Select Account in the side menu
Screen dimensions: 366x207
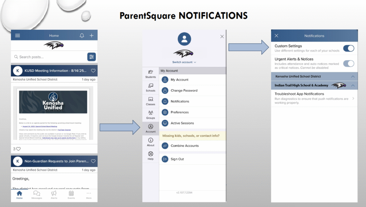point(150,129)
